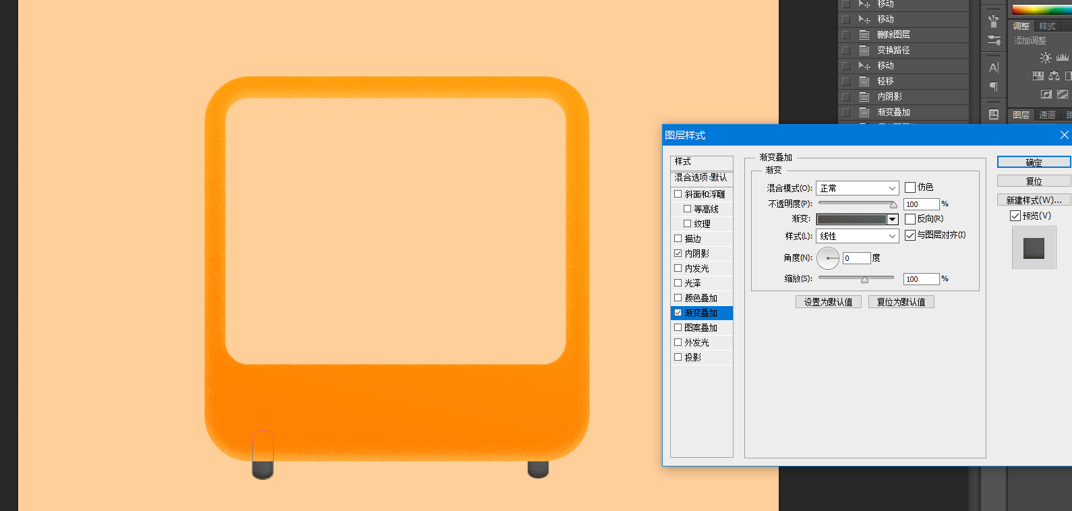
Task: Click the 新建样式(W)... button
Action: pyautogui.click(x=1034, y=200)
